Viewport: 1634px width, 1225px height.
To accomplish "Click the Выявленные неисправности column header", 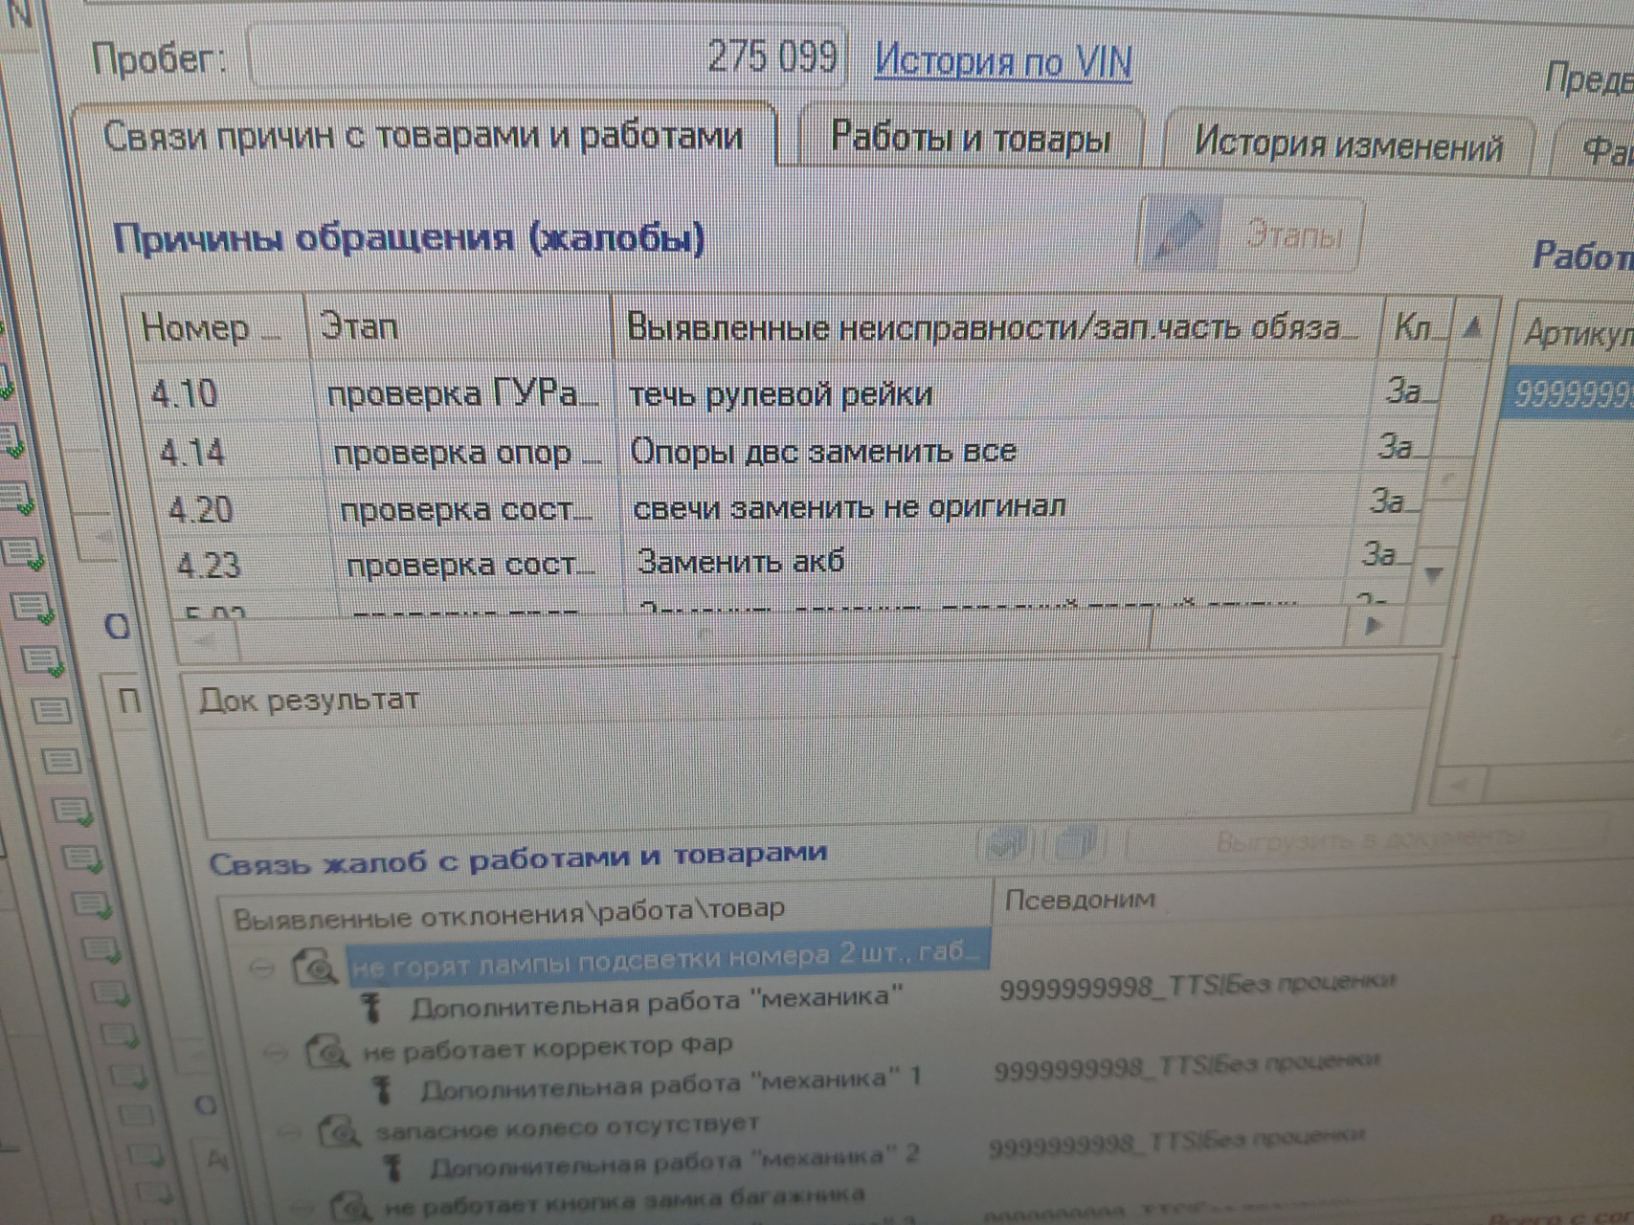I will (996, 328).
